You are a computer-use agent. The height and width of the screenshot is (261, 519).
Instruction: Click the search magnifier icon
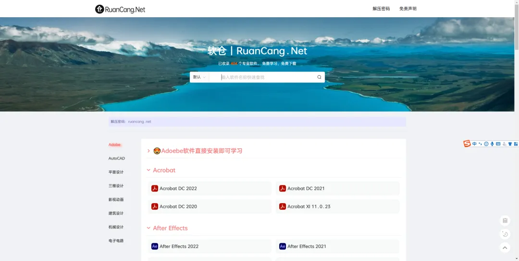point(319,77)
